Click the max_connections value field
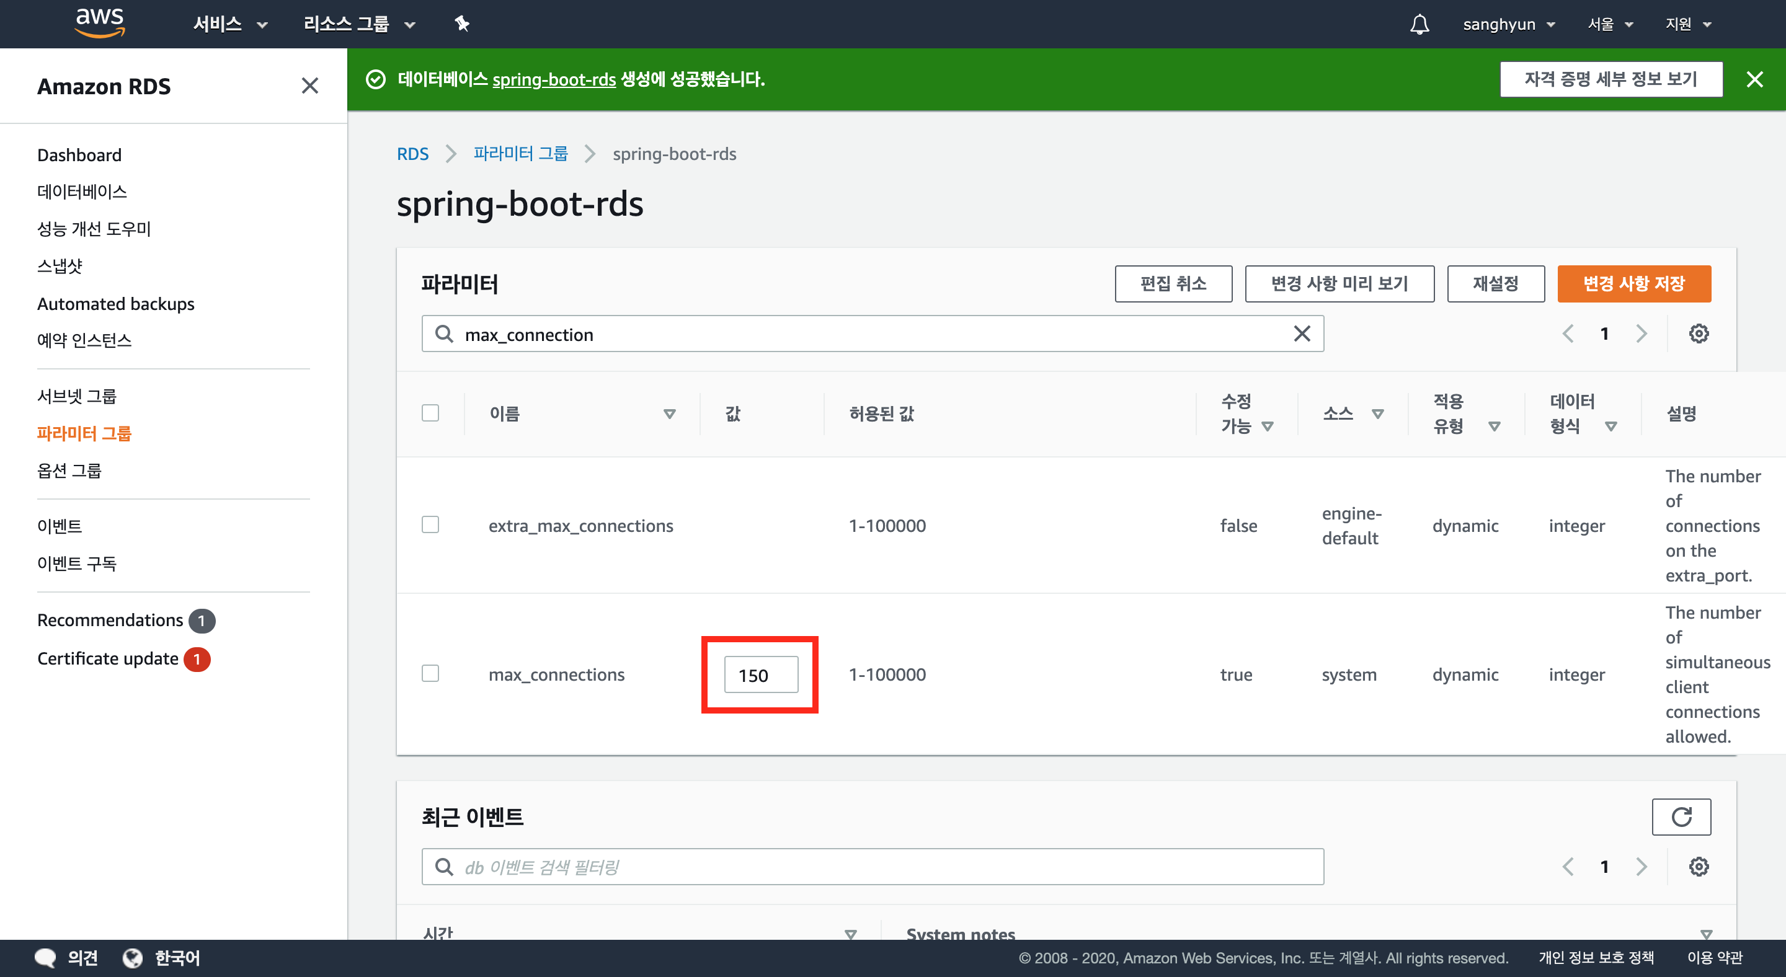The height and width of the screenshot is (977, 1786). point(760,675)
